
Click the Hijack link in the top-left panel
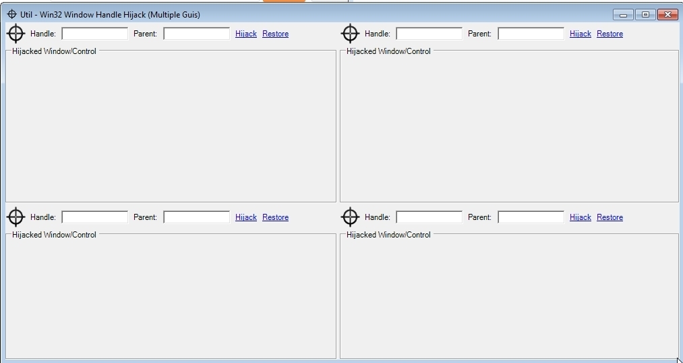245,34
